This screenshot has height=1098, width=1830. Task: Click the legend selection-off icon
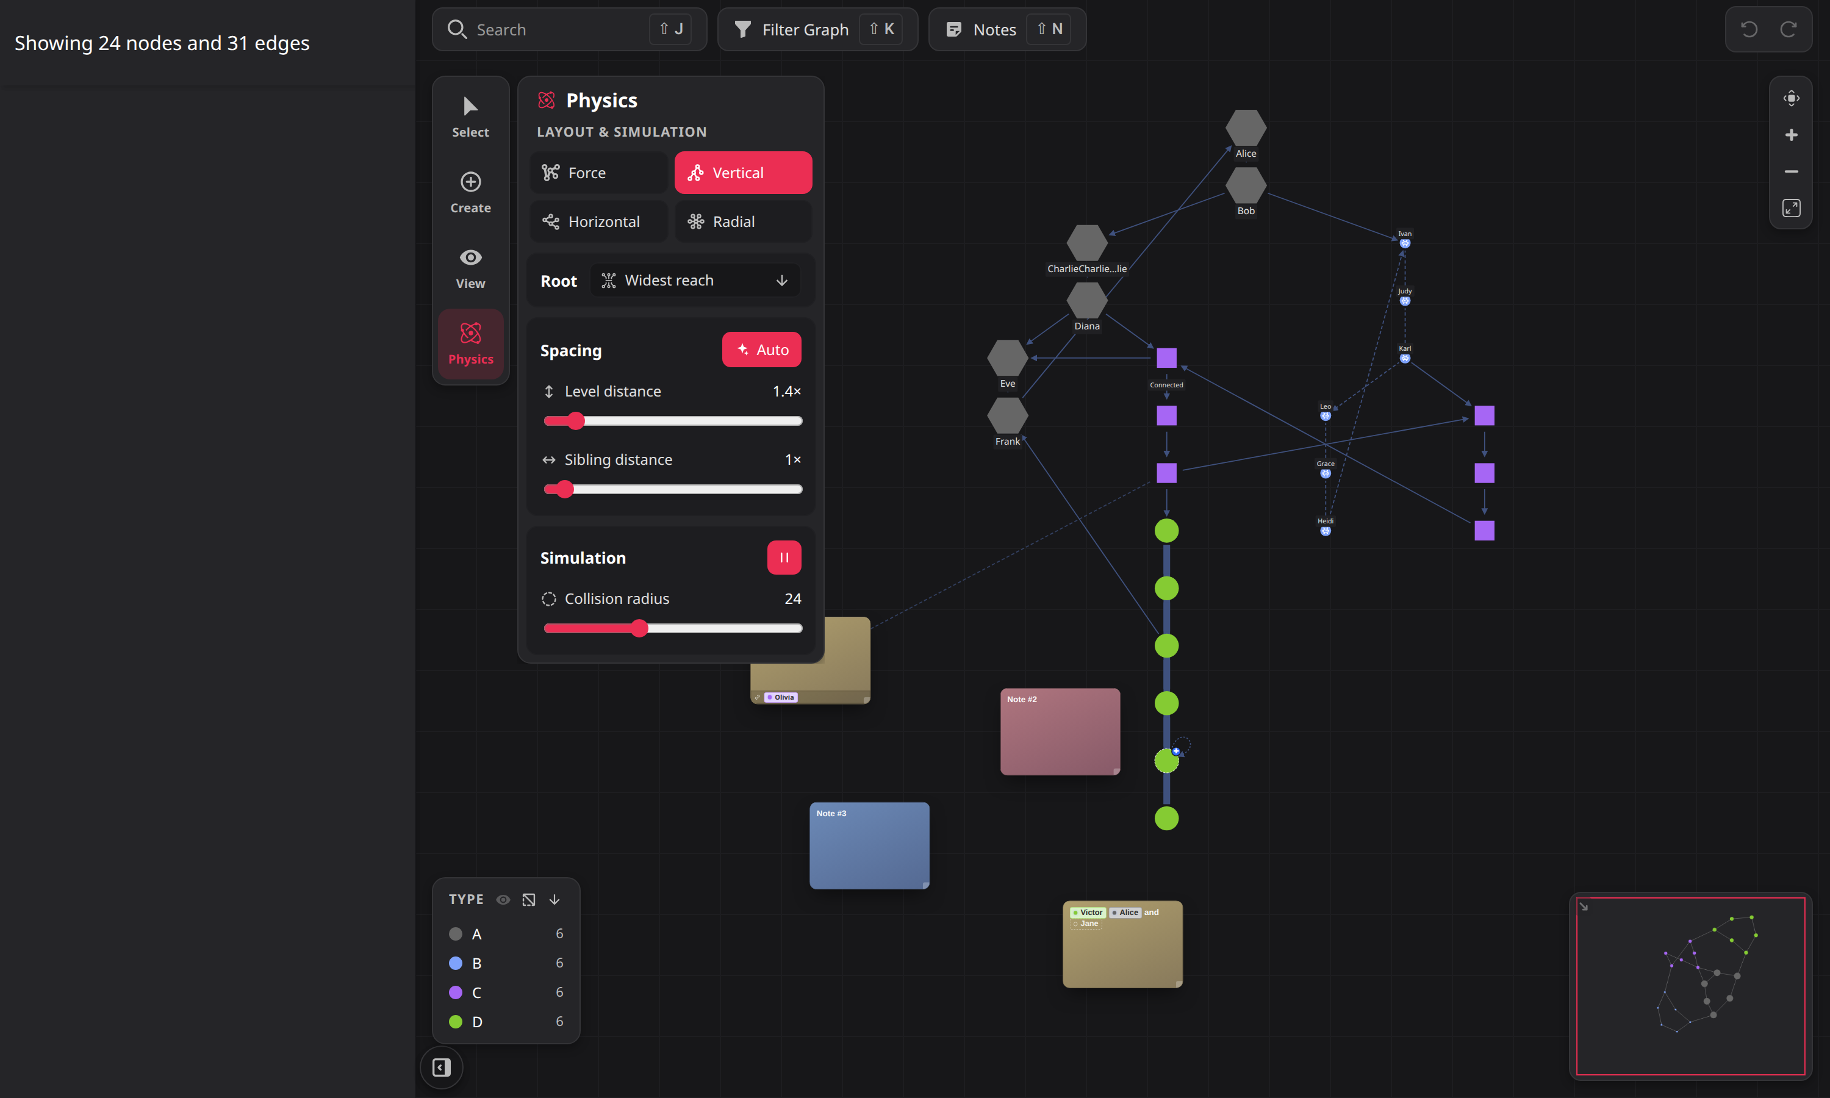point(528,900)
